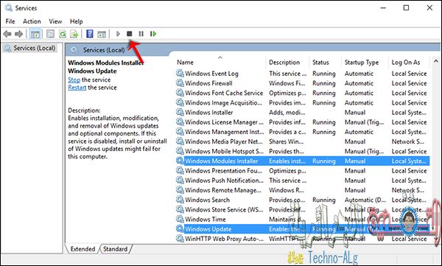Click the scrollbar up arrow in the services list

(x=436, y=61)
